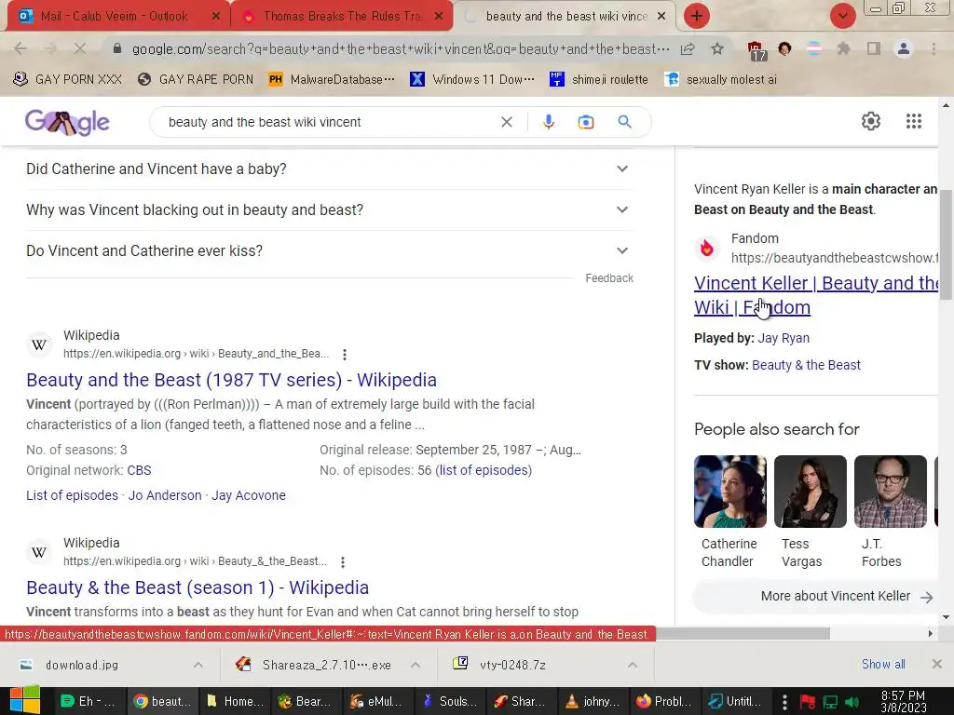The image size is (954, 715).
Task: Open Tess Vargas thumbnail
Action: (x=810, y=492)
